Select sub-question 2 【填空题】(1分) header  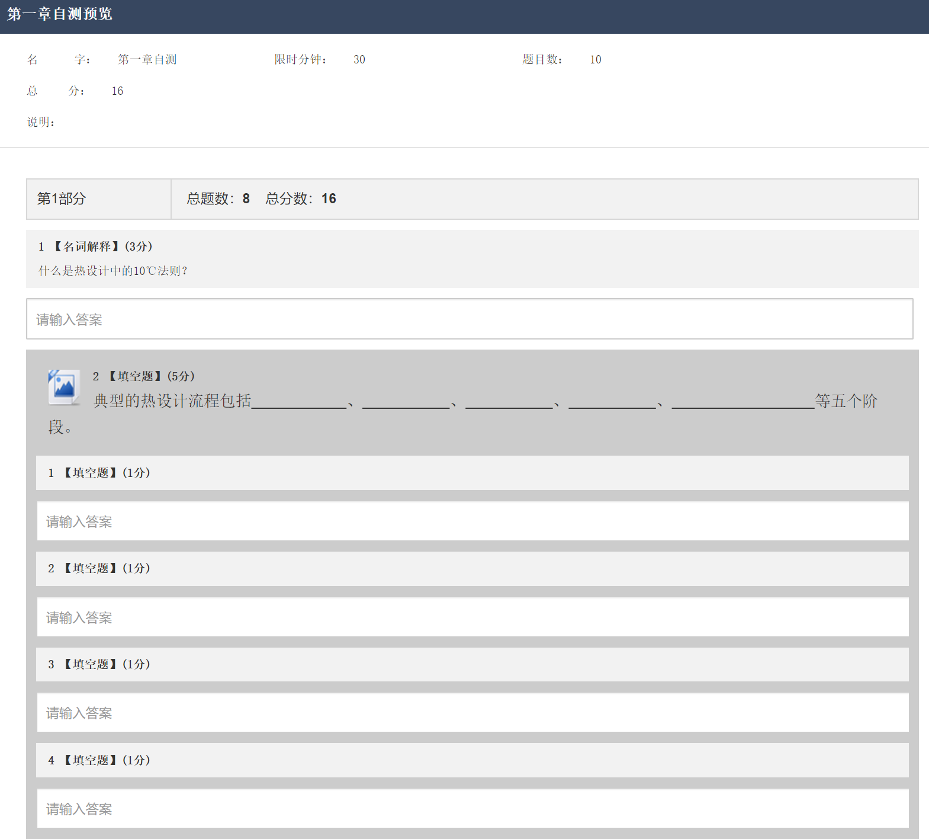[105, 568]
